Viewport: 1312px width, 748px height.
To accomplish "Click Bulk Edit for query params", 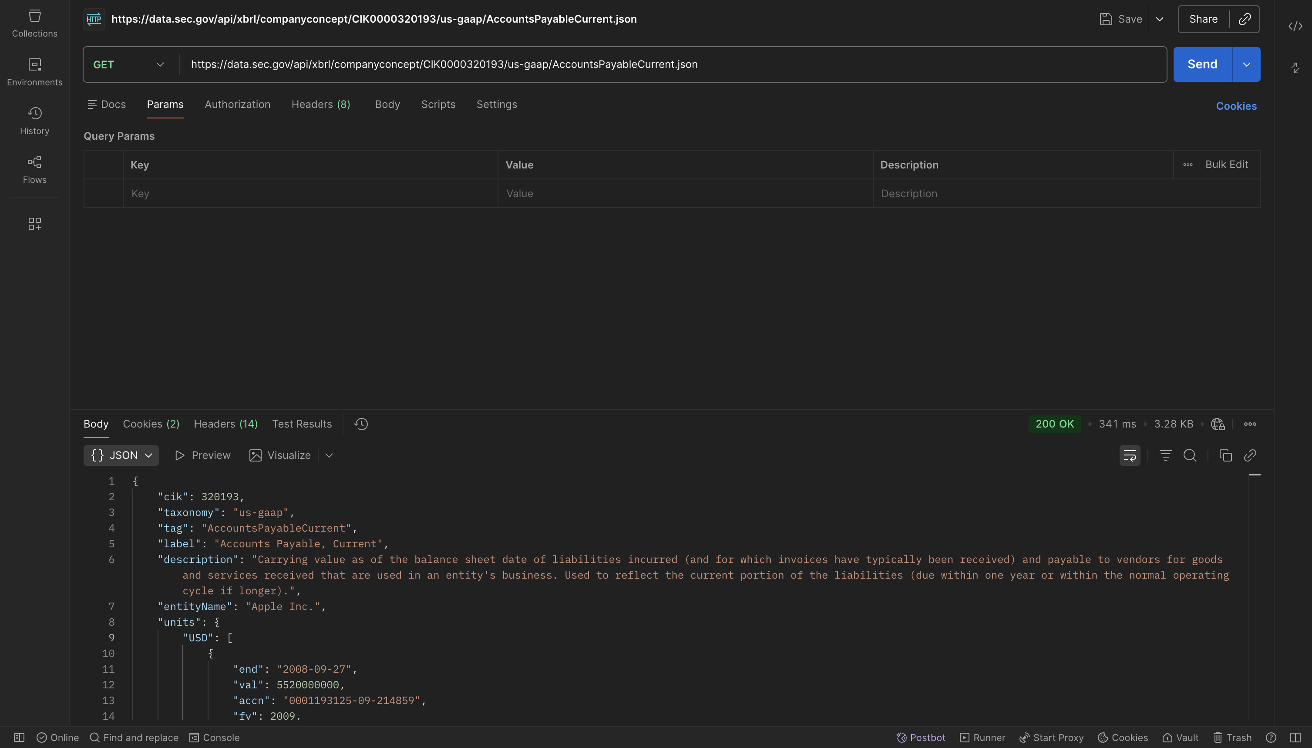I will tap(1226, 165).
